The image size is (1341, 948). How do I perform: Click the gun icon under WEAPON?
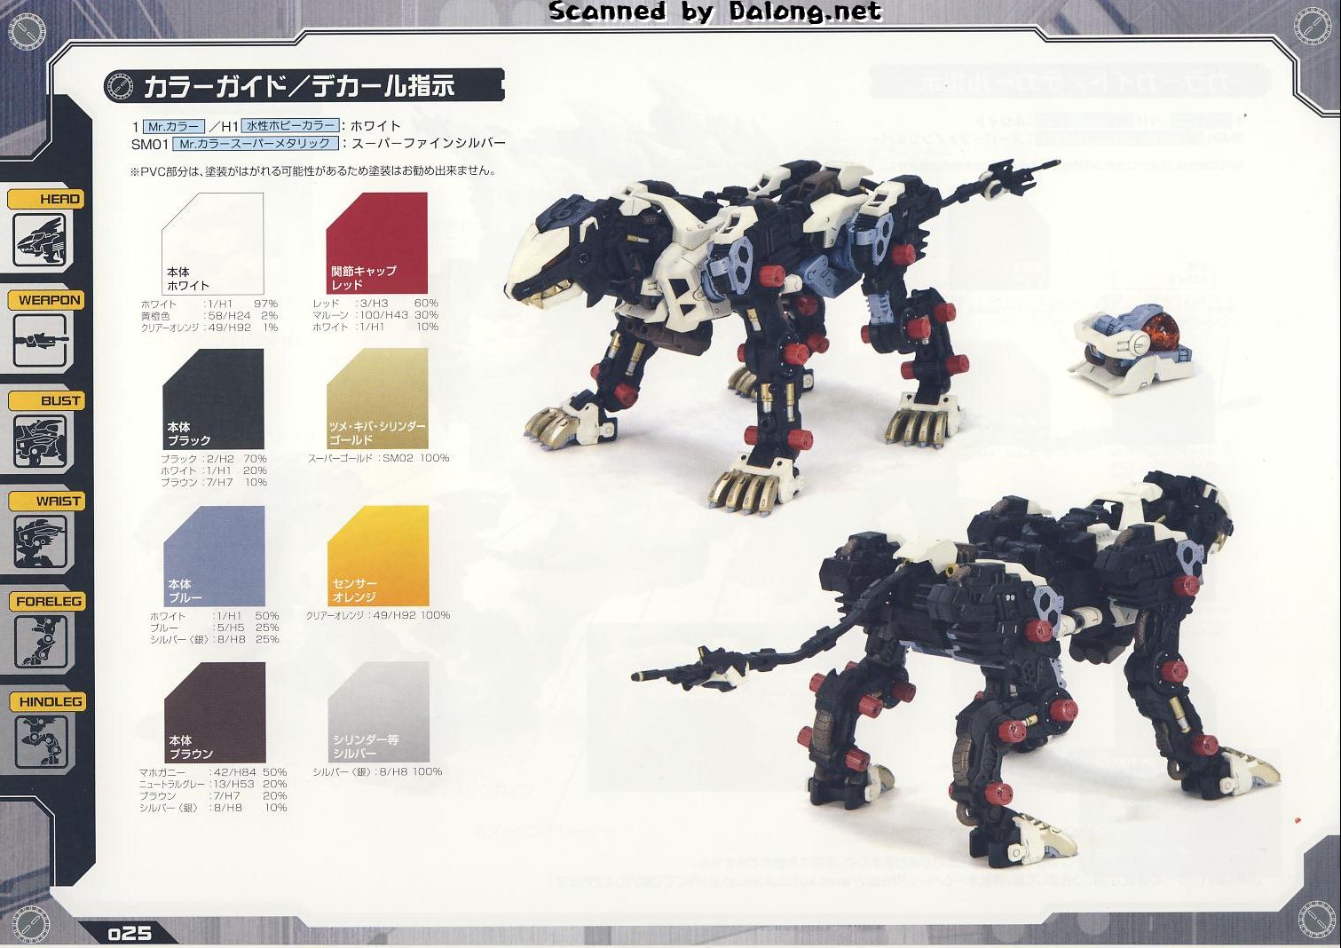(40, 340)
